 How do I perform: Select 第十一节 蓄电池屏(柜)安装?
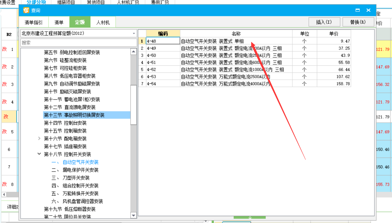72,99
